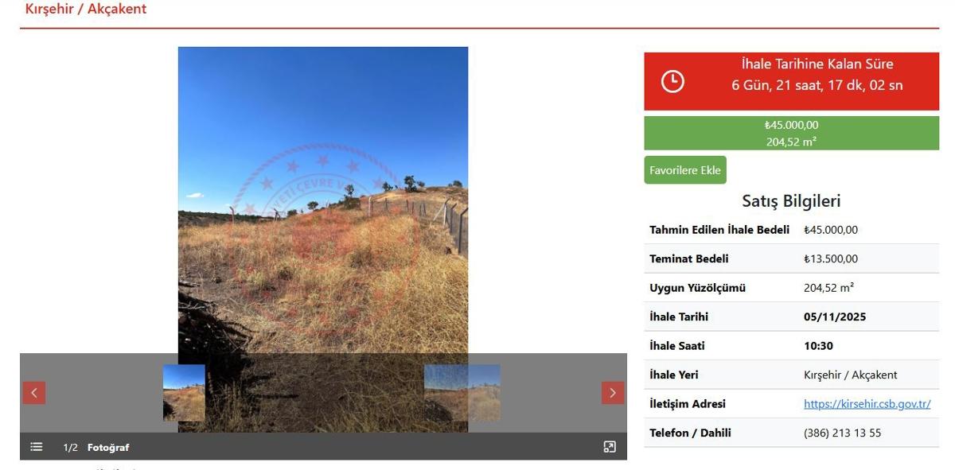
Task: Open the gallery thumbnail list icon
Action: 37,447
